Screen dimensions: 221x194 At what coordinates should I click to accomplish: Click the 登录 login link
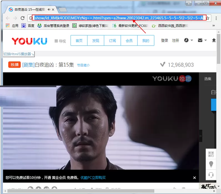point(165,40)
